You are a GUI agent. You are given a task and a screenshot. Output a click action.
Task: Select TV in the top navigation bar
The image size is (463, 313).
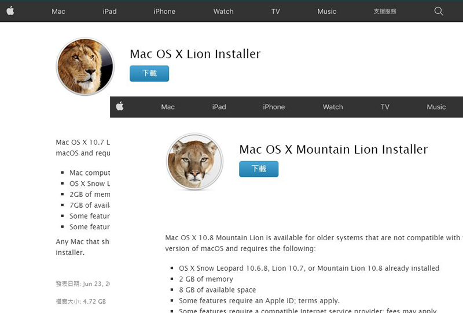click(275, 12)
